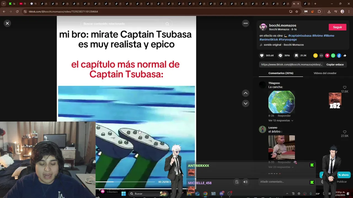Screen dimensions: 353x198
Task: Go back in browser
Action: pyautogui.click(x=4, y=12)
